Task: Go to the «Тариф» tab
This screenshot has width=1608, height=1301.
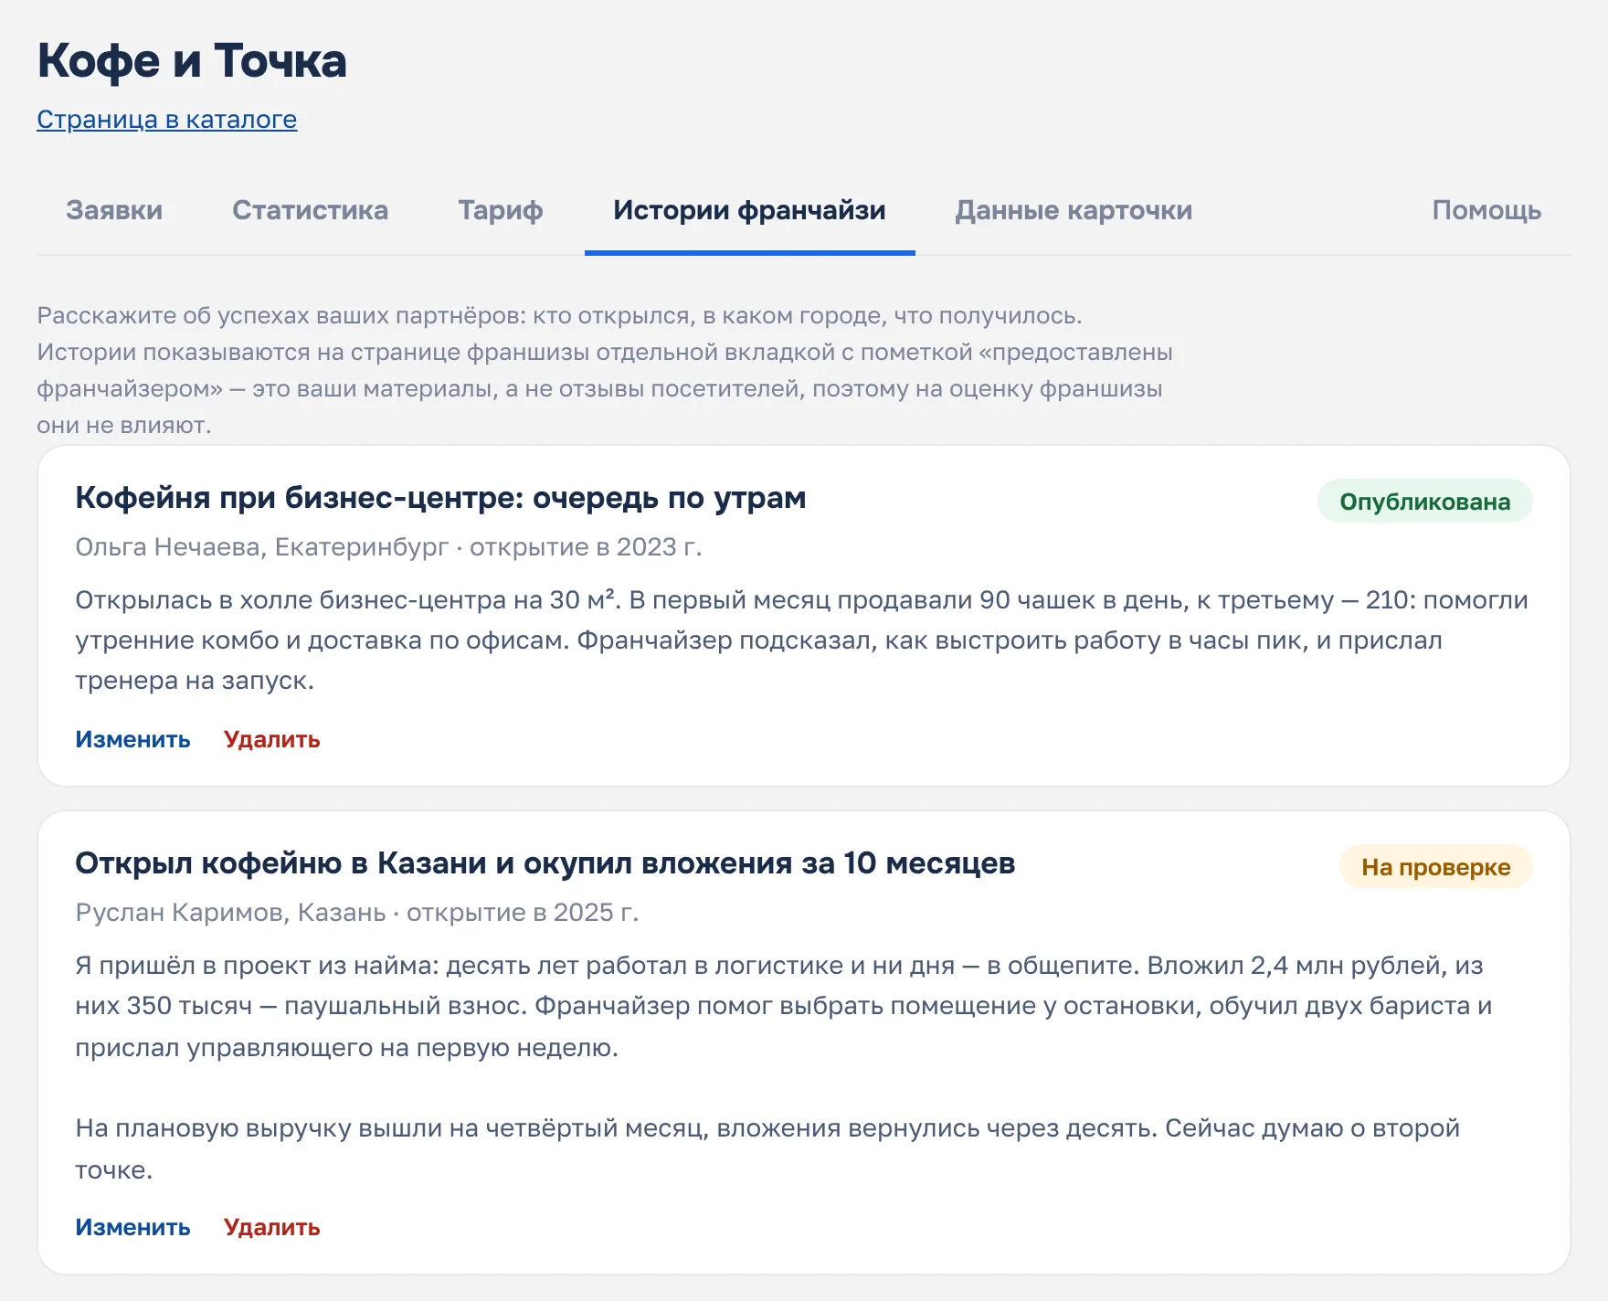Action: pyautogui.click(x=501, y=210)
